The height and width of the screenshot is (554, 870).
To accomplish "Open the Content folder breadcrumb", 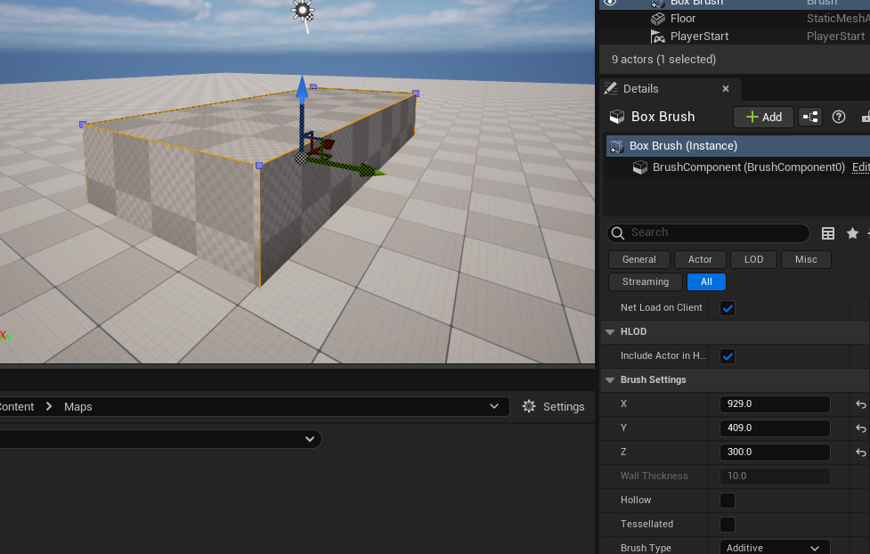I will pyautogui.click(x=17, y=406).
